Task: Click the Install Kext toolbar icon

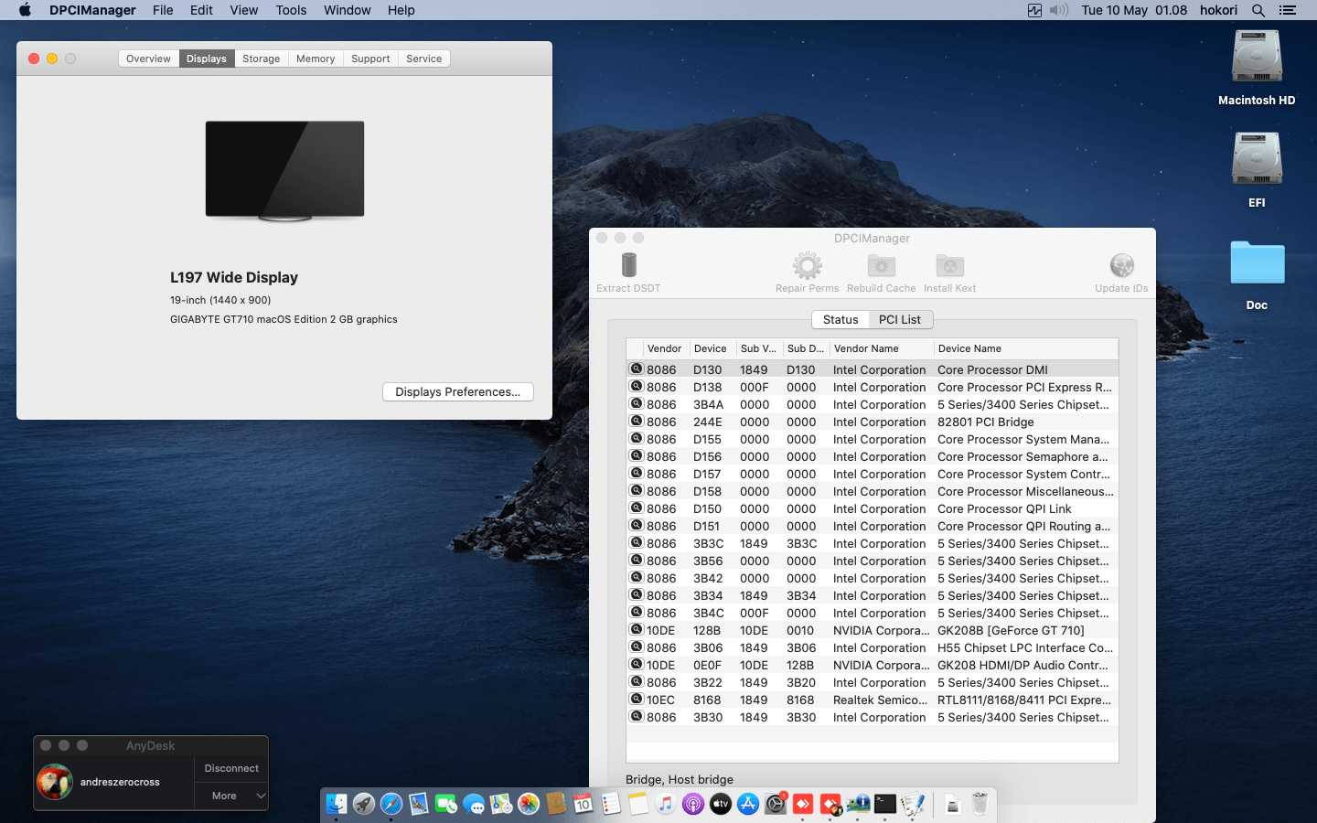Action: pyautogui.click(x=949, y=266)
